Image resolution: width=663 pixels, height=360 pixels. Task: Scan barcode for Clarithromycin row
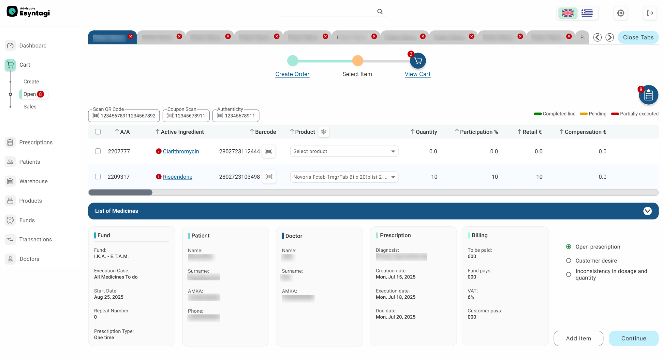click(x=269, y=151)
